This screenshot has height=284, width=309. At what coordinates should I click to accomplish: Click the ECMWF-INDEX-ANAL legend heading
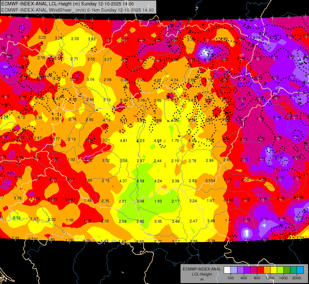click(202, 269)
